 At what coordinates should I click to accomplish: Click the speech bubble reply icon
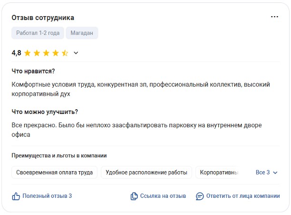[x=200, y=196]
